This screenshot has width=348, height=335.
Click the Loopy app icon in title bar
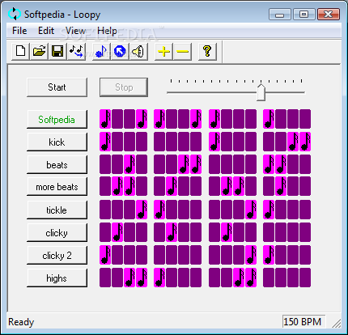(x=15, y=14)
